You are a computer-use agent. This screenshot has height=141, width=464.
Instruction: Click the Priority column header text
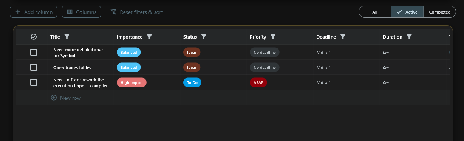(258, 37)
